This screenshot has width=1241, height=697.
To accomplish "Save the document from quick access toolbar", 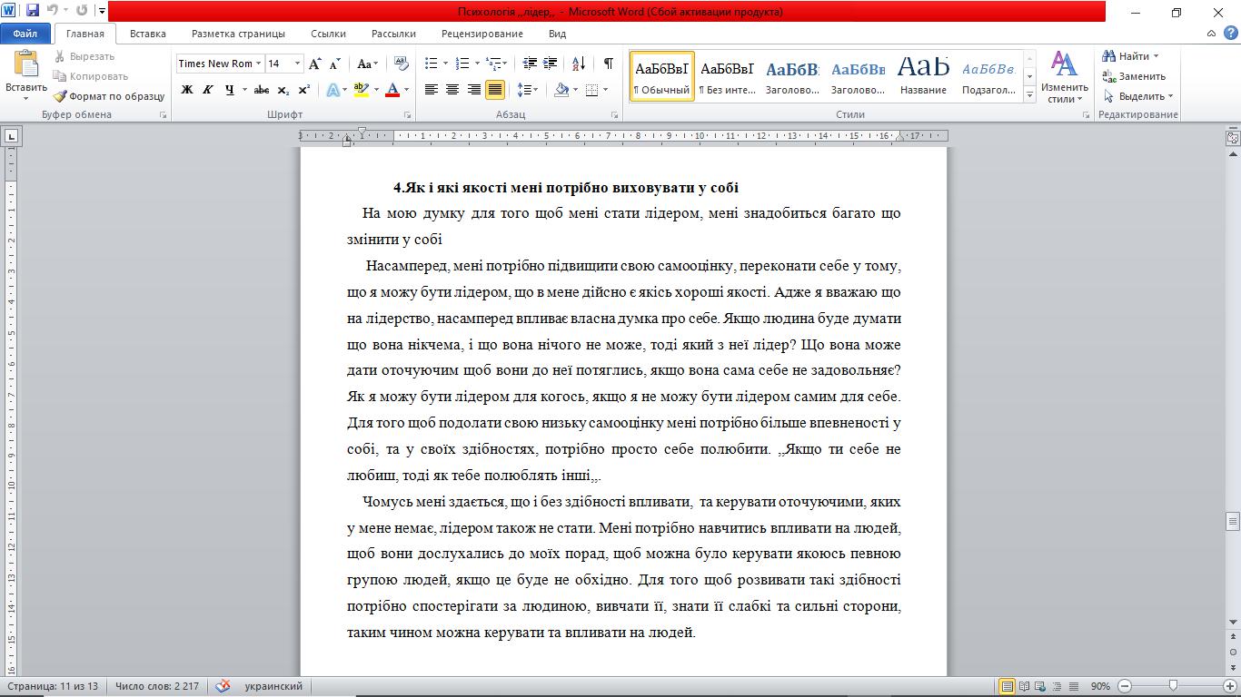I will (33, 12).
